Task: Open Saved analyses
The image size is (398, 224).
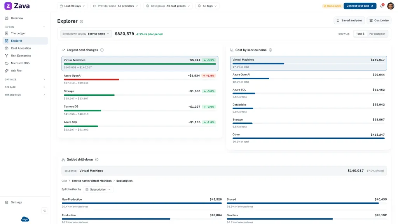Action: 349,20
